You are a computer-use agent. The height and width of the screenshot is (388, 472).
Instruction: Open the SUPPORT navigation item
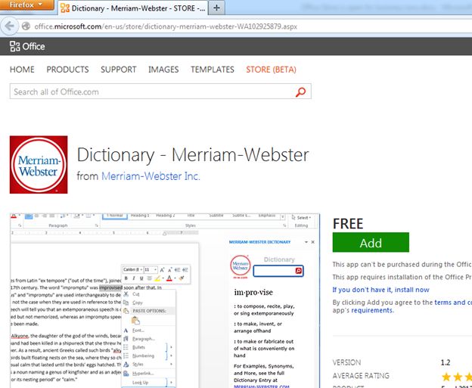[118, 70]
